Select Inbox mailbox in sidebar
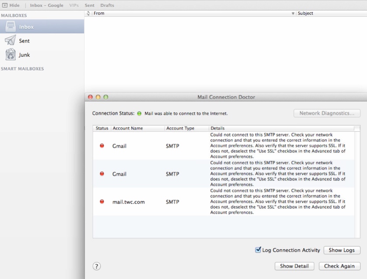367x279 pixels. click(42, 26)
